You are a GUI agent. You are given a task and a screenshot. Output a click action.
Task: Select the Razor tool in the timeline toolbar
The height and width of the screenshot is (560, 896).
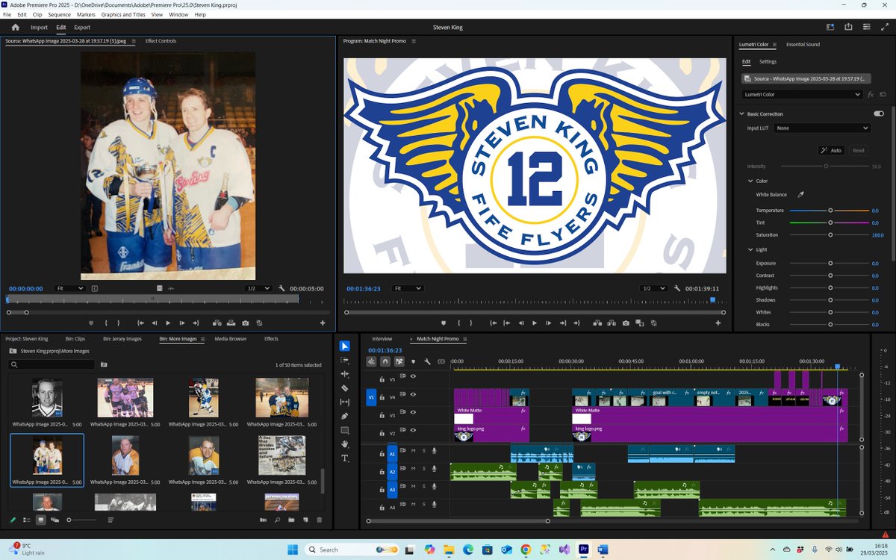coord(345,388)
